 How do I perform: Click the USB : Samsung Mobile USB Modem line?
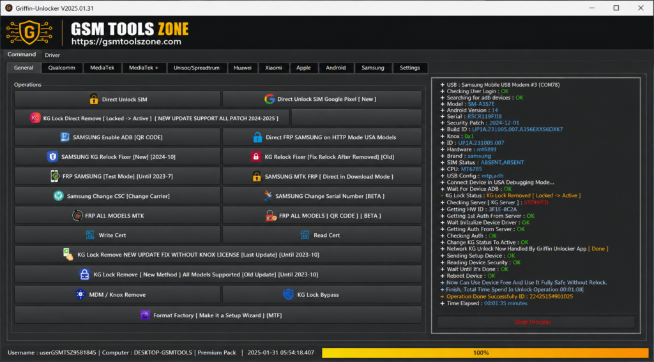point(500,85)
